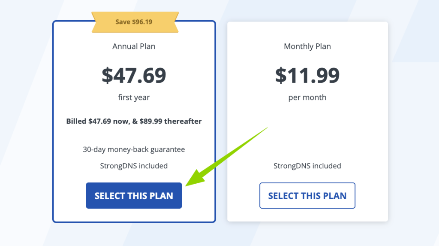This screenshot has height=246, width=439.
Task: Click the Monthly Plan heading
Action: 307,46
